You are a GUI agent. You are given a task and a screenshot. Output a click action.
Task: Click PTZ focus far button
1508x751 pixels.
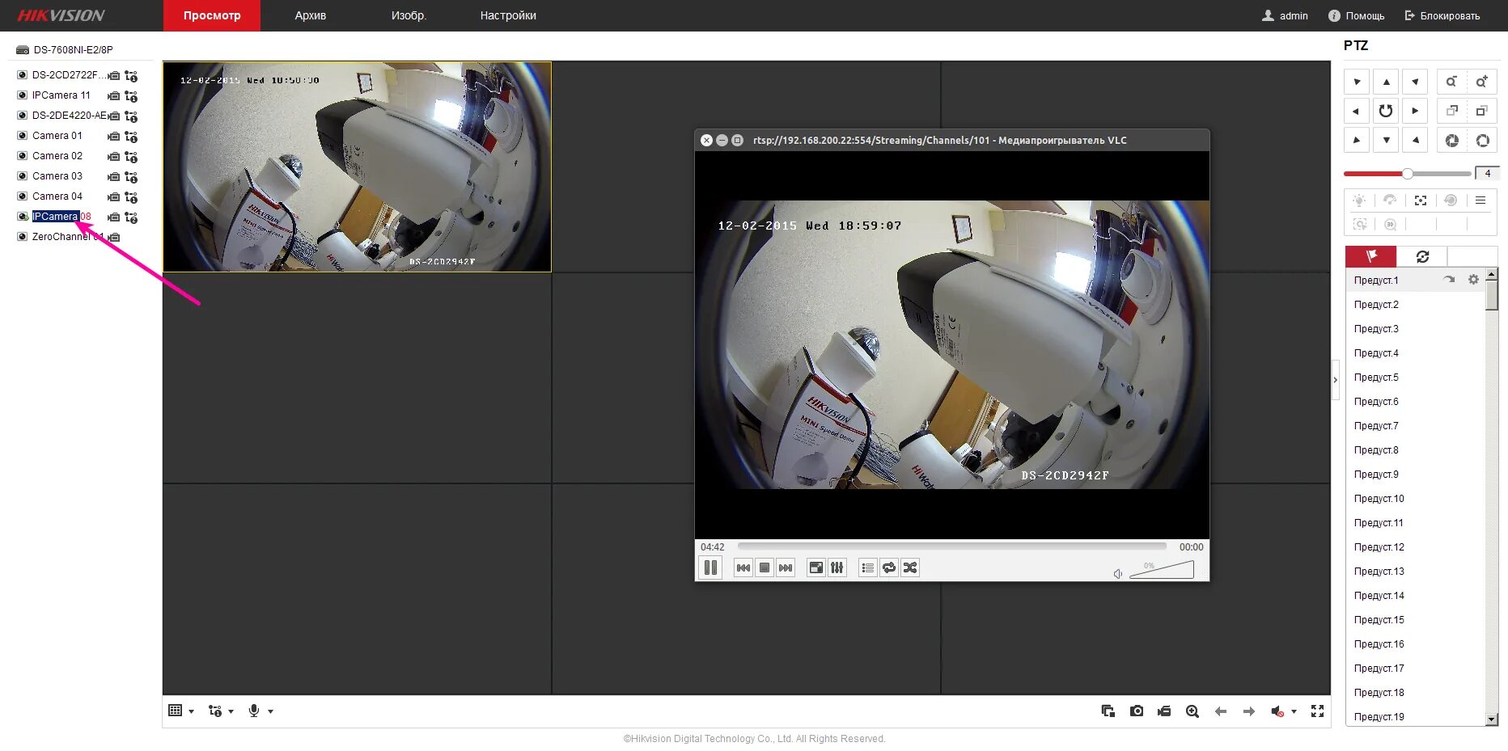(1481, 111)
